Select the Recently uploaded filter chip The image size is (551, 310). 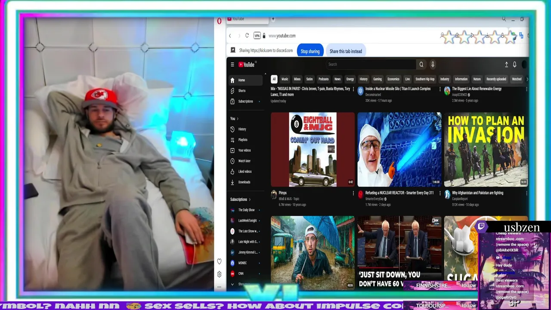click(x=496, y=79)
